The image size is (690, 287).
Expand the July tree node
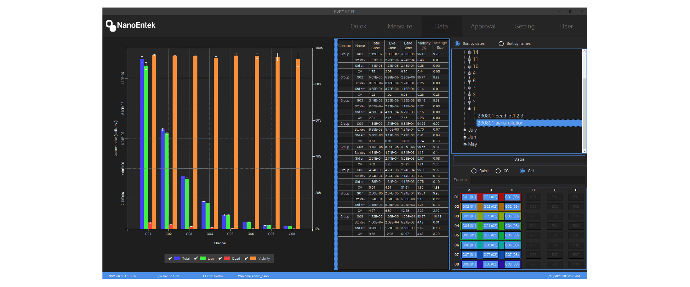point(465,130)
